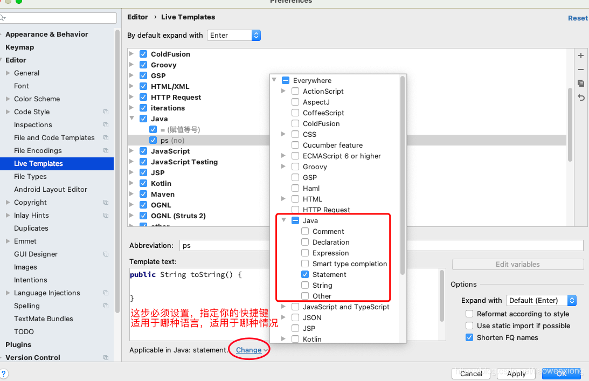Uncheck the Groovy template group checkbox
Image resolution: width=589 pixels, height=381 pixels.
pyautogui.click(x=143, y=65)
